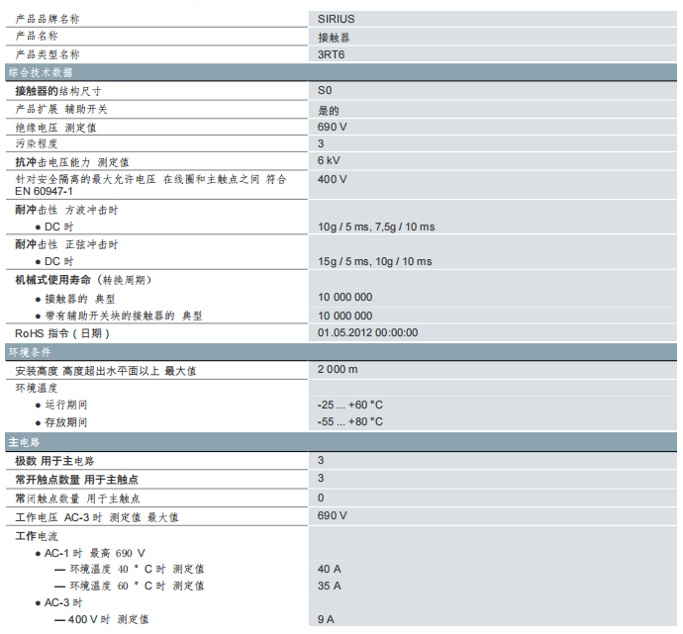Click the SIRIUS brand name value
Image resolution: width=683 pixels, height=634 pixels.
(336, 18)
